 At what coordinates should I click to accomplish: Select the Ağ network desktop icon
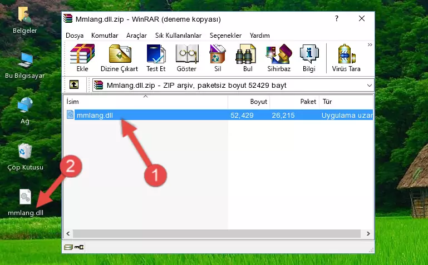25,111
